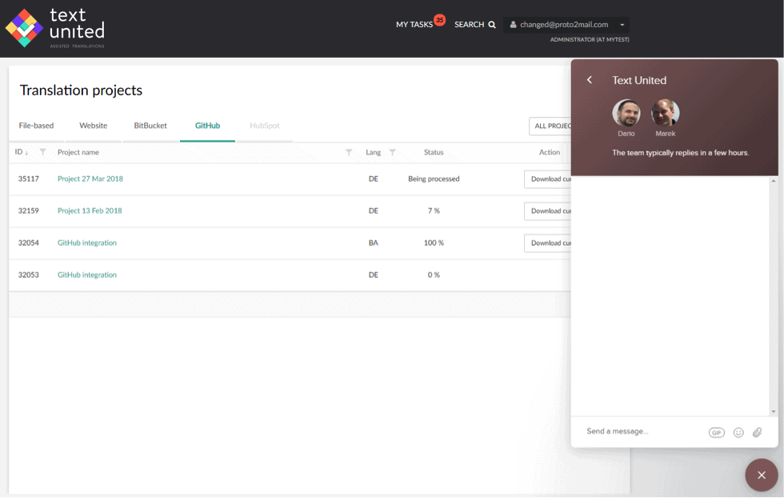Select the GitHub tab
This screenshot has height=498, width=784.
tap(207, 126)
